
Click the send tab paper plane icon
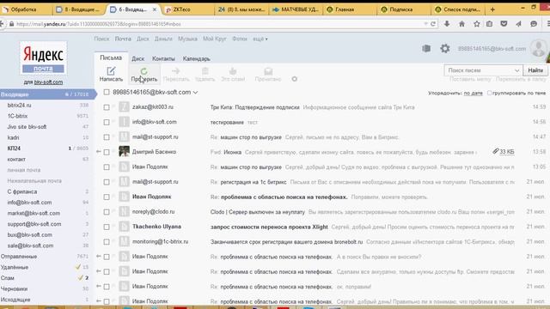click(518, 24)
